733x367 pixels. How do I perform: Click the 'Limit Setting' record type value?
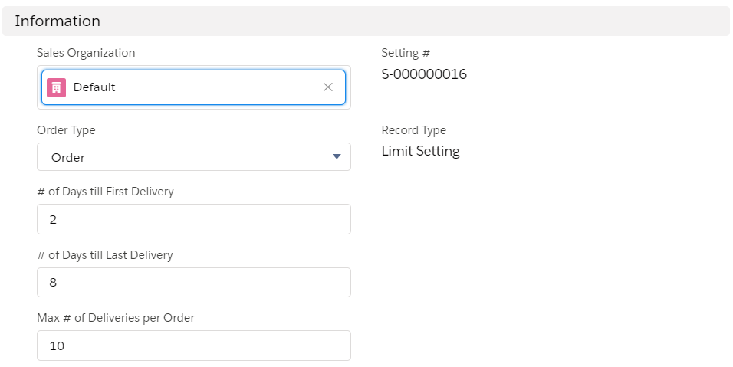click(420, 151)
